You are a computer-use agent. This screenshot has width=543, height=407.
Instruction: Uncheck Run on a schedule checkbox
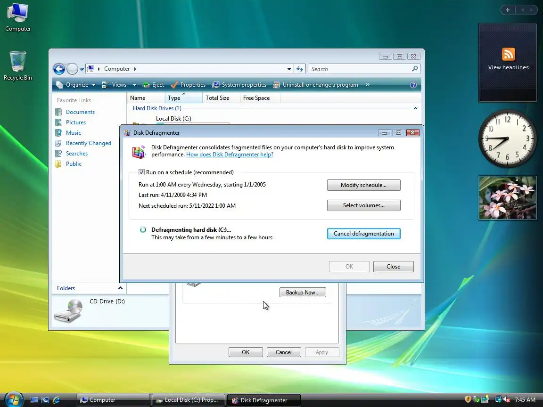pyautogui.click(x=141, y=172)
